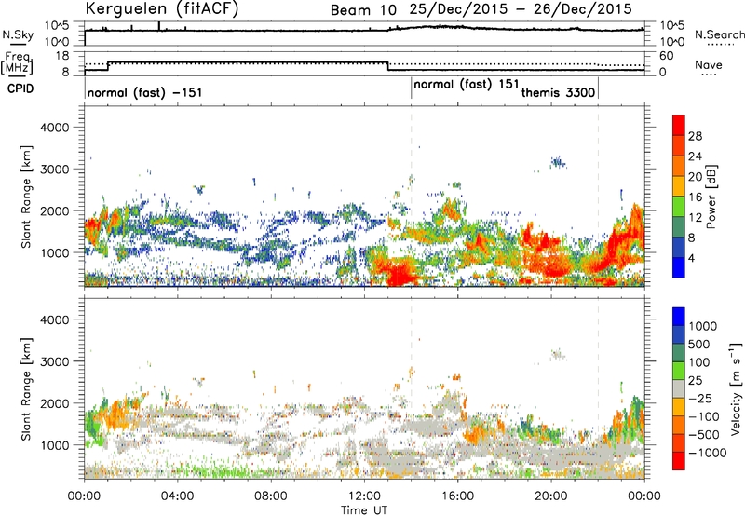This screenshot has width=745, height=516.
Task: Click the "24" label on Power color bar
Action: click(695, 156)
